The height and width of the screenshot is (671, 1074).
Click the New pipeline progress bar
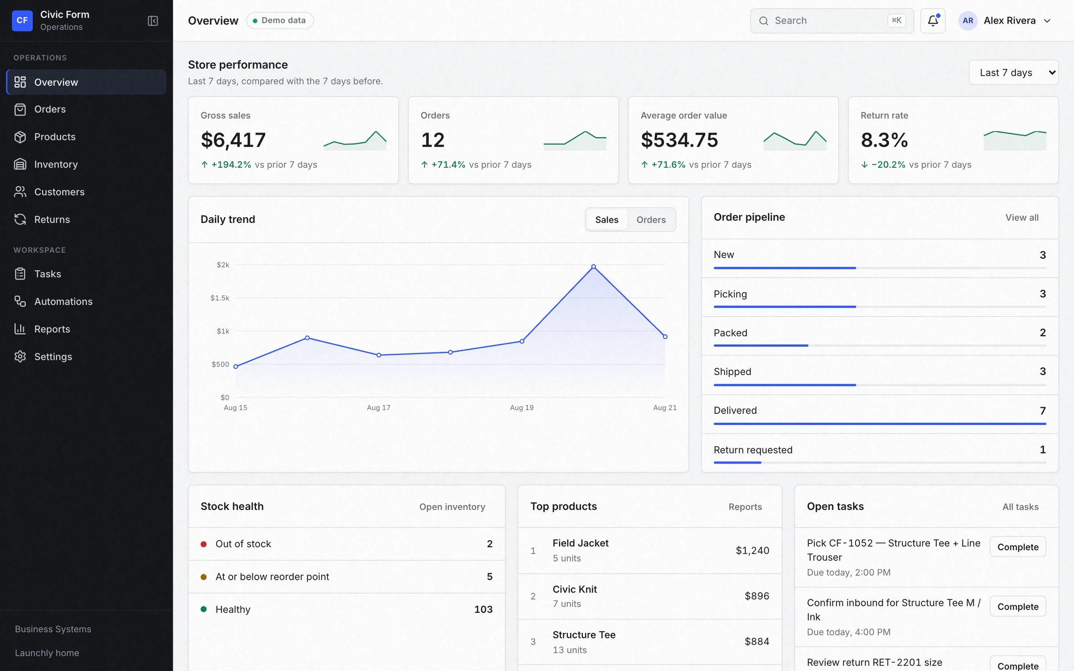coord(880,268)
